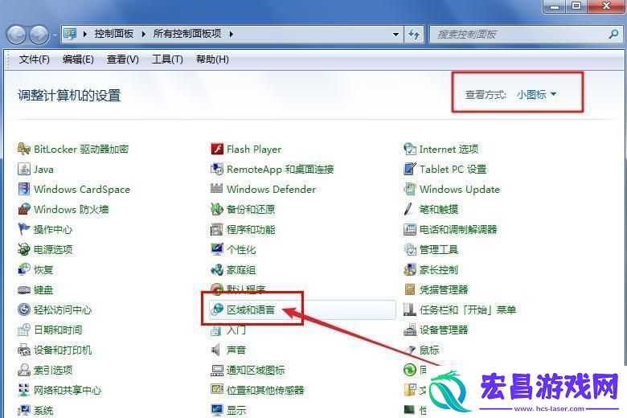Go back with the Back arrow button
The height and width of the screenshot is (418, 627).
pos(17,35)
